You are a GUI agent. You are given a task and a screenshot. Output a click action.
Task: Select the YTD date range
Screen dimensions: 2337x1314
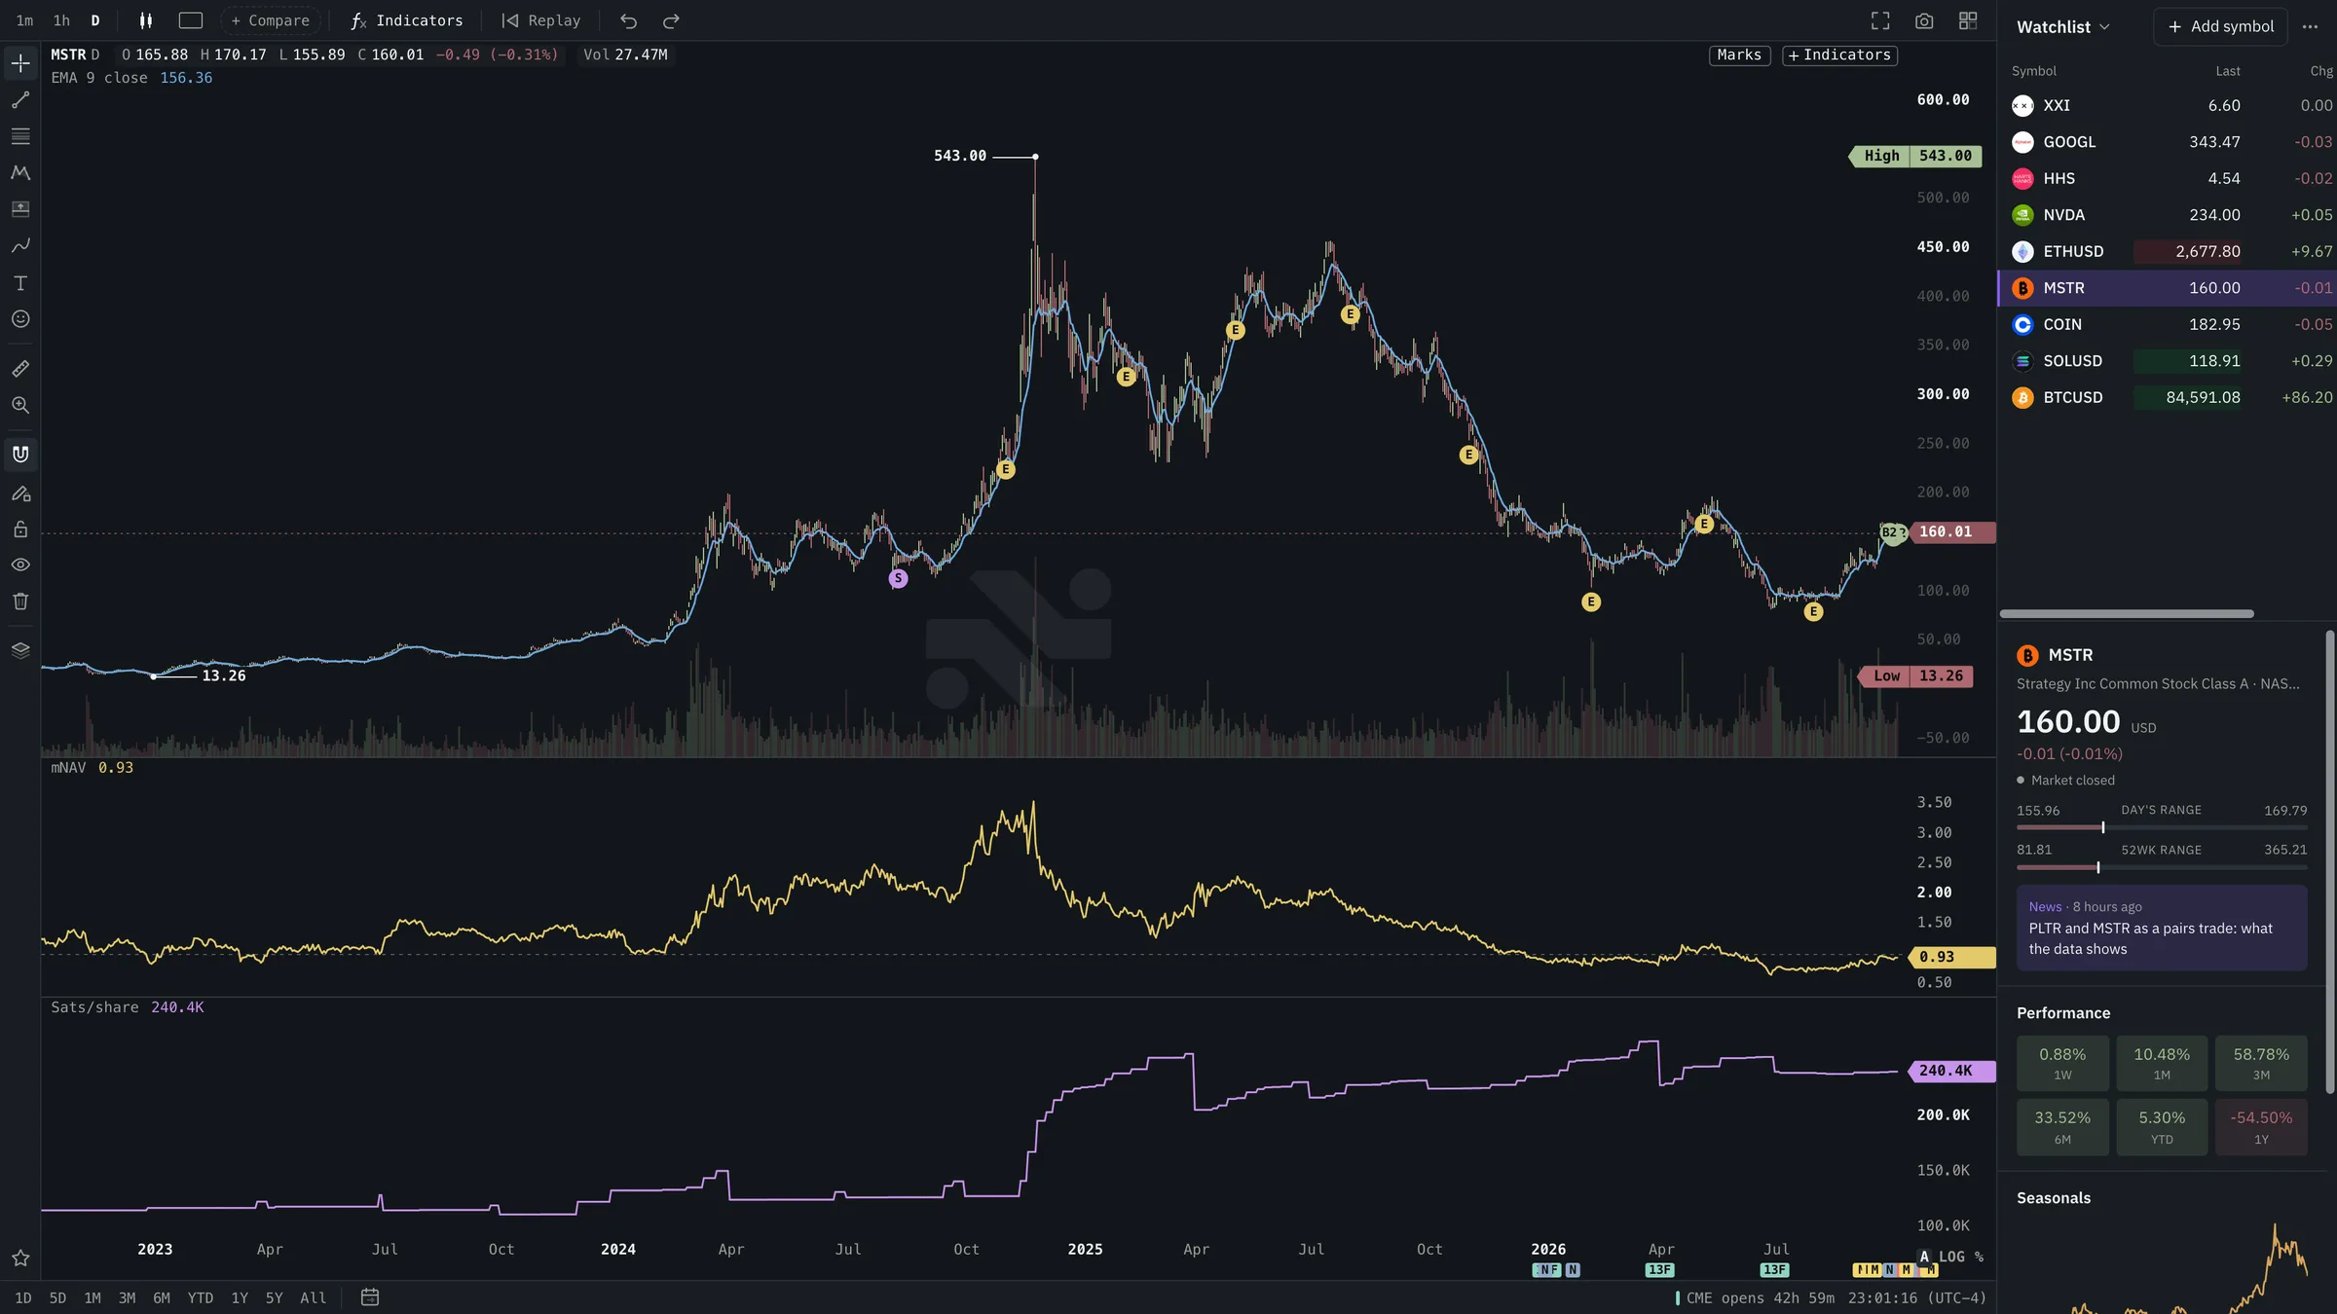pyautogui.click(x=201, y=1297)
